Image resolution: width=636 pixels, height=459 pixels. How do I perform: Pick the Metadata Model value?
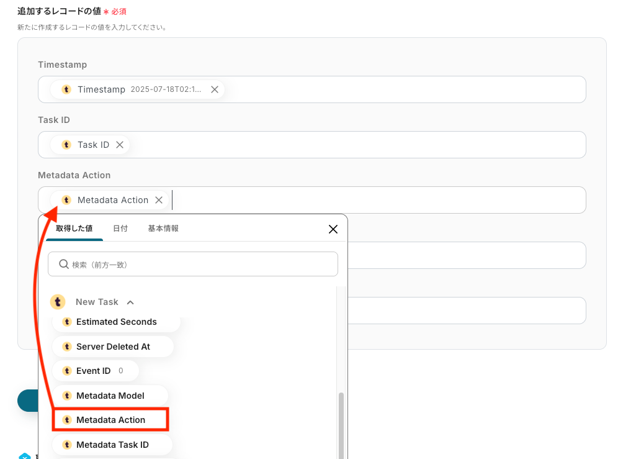tap(110, 396)
